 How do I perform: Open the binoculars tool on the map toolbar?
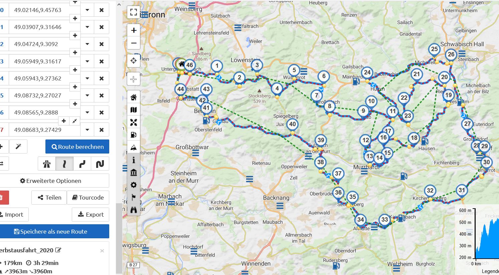point(134,210)
